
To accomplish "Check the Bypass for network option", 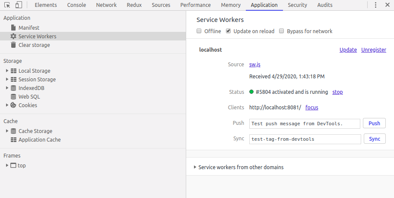I will 282,31.
